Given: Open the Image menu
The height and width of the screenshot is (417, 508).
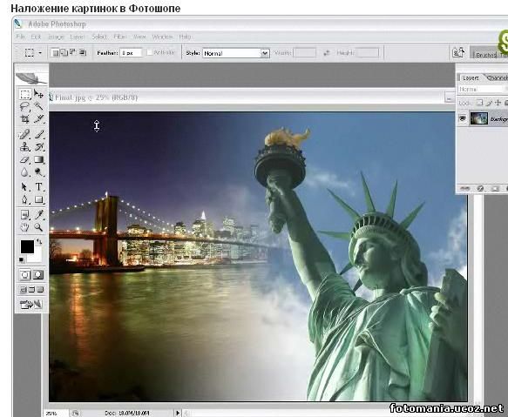Looking at the screenshot, I should [56, 37].
